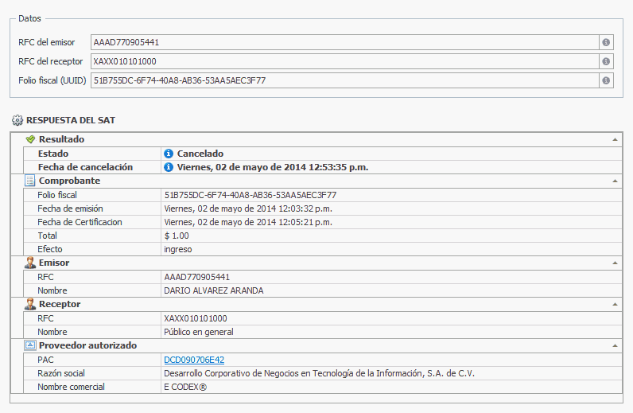This screenshot has height=413, width=633.
Task: Click the blue info icon beside Cancelado
Action: coord(169,154)
